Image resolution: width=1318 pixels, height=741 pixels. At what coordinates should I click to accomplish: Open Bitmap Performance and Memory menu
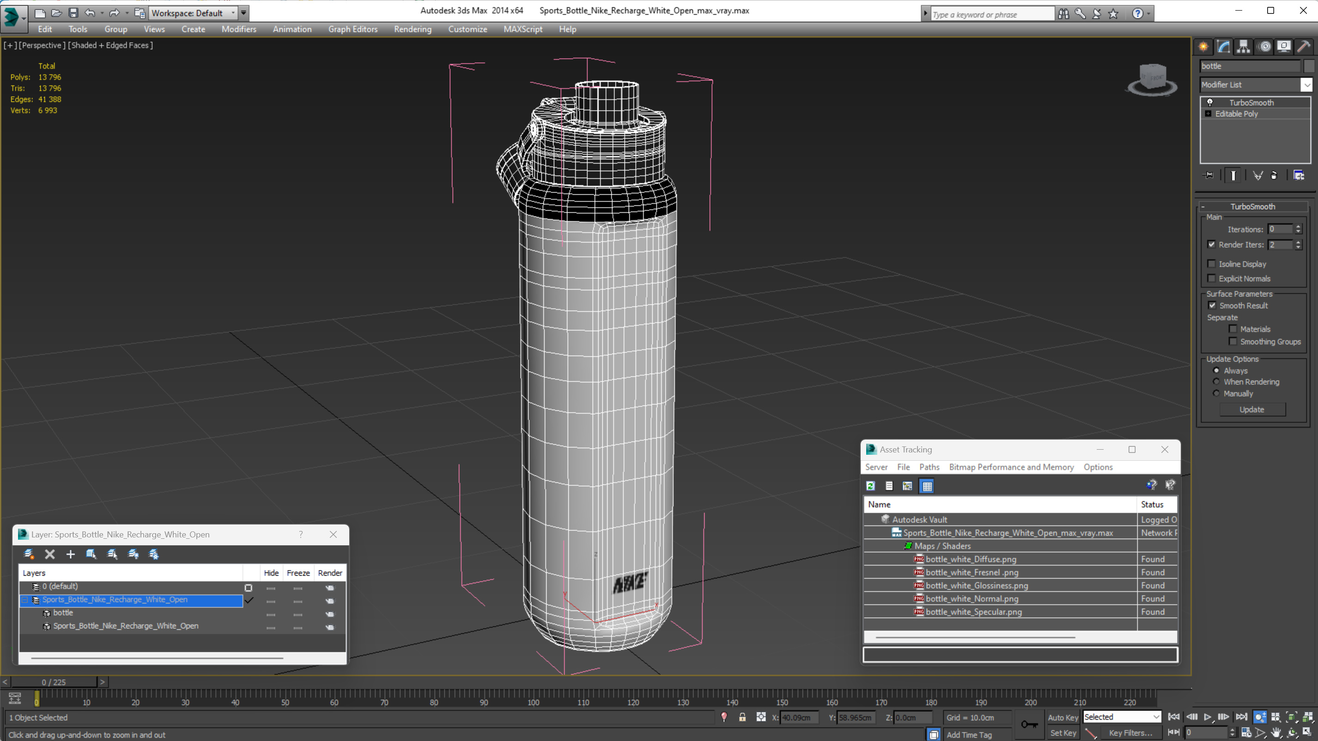point(1011,467)
